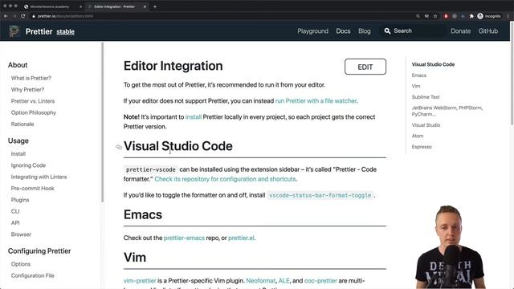Open 'Prettier vs. Linters' sidebar link
The width and height of the screenshot is (514, 289).
point(33,101)
